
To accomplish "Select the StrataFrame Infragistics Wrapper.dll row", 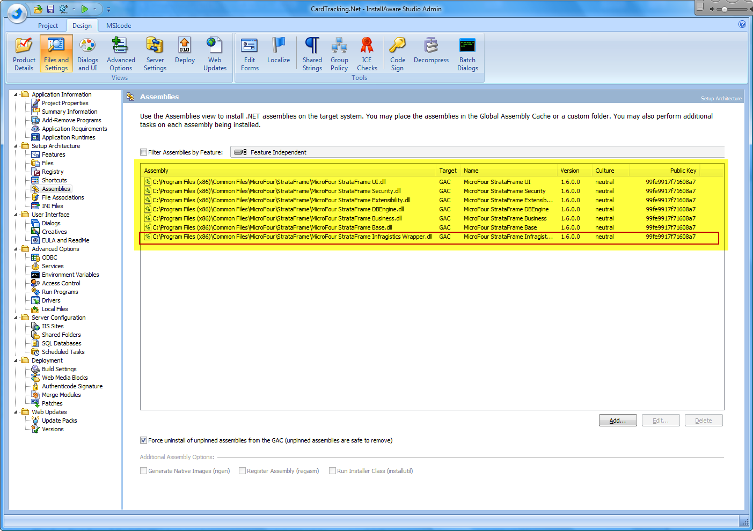I will pos(293,237).
